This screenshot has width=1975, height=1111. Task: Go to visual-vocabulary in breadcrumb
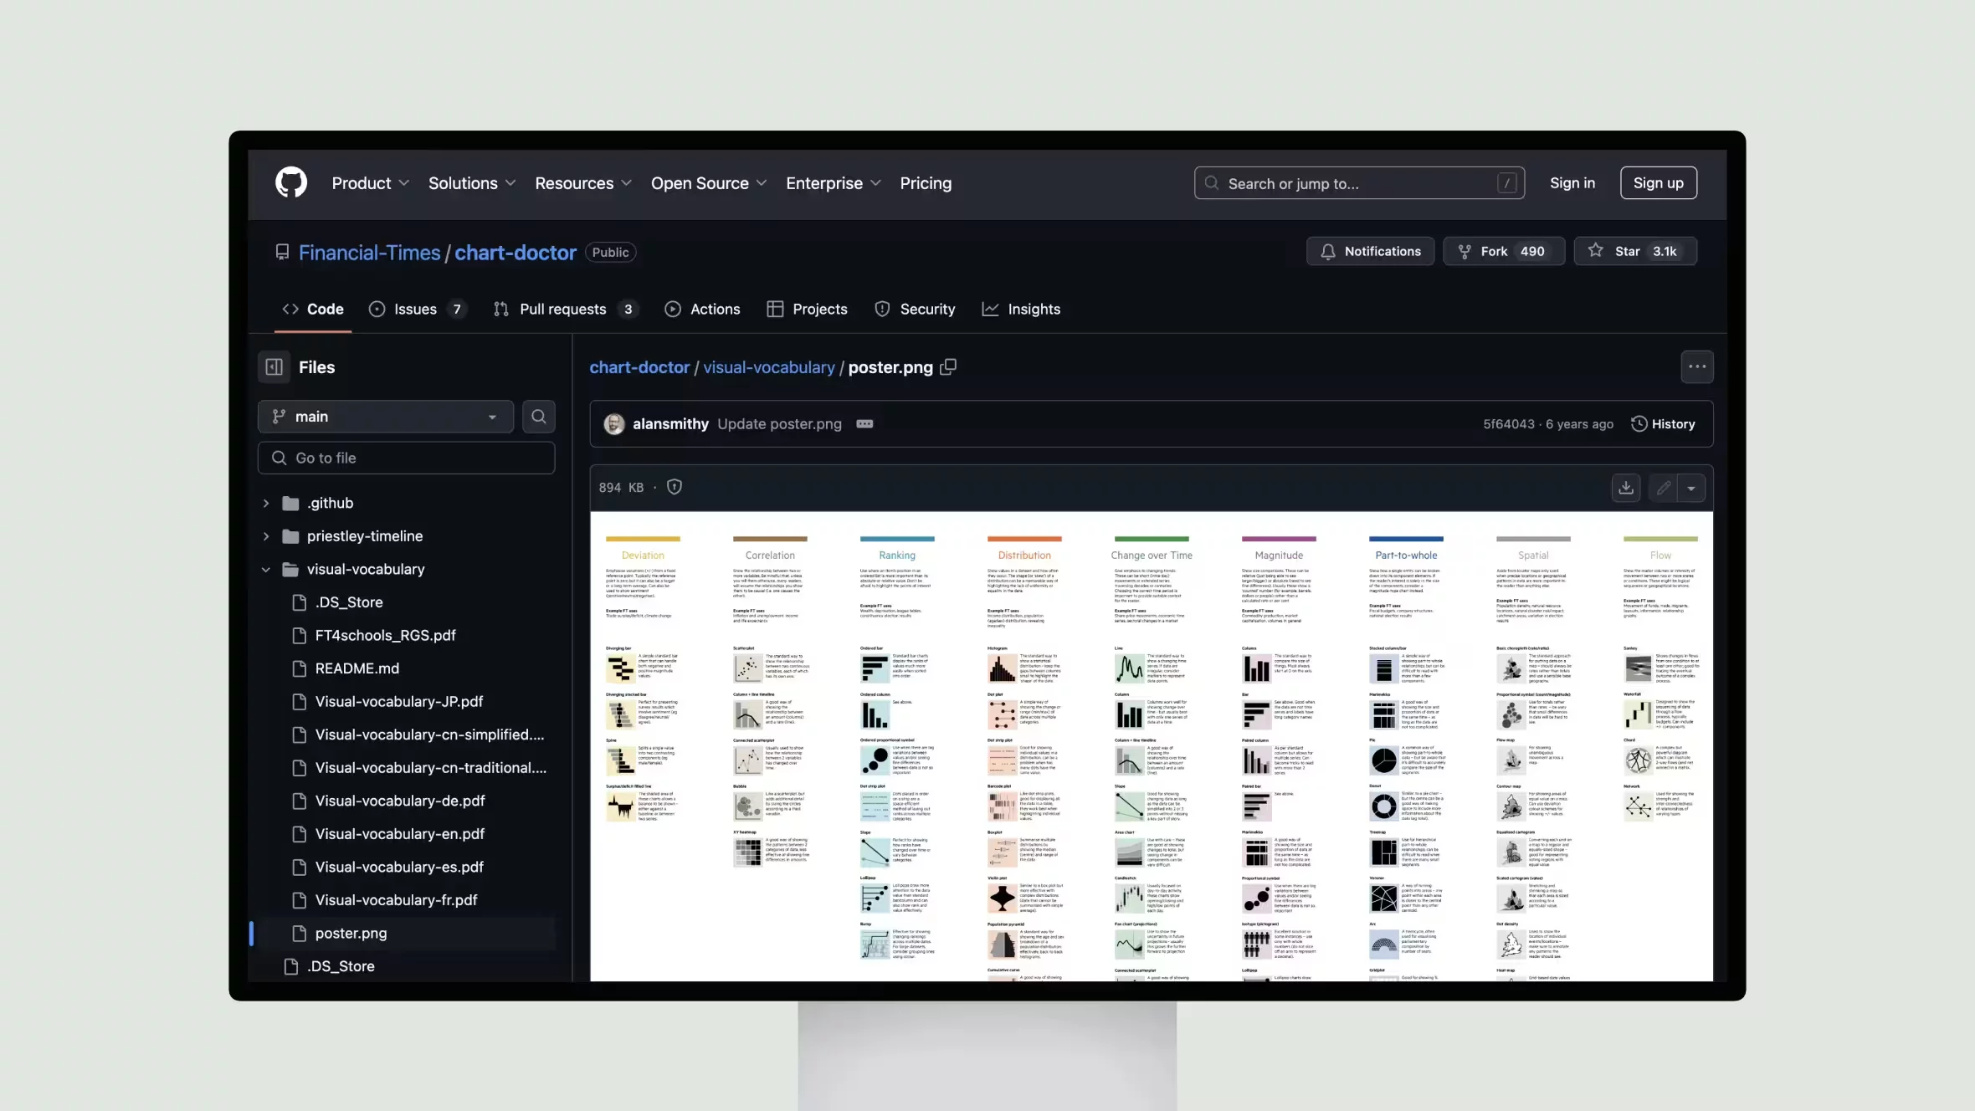769,367
